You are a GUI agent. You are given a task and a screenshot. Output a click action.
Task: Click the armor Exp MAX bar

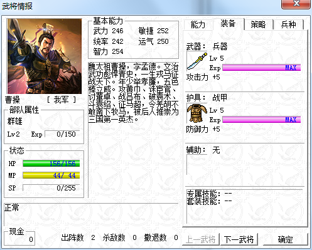[262, 120]
